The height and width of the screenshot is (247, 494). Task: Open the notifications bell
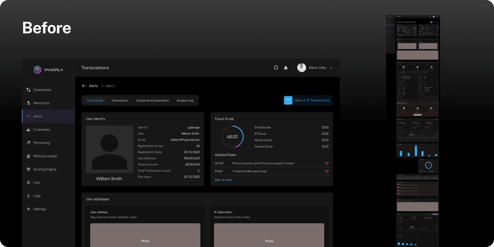[286, 68]
